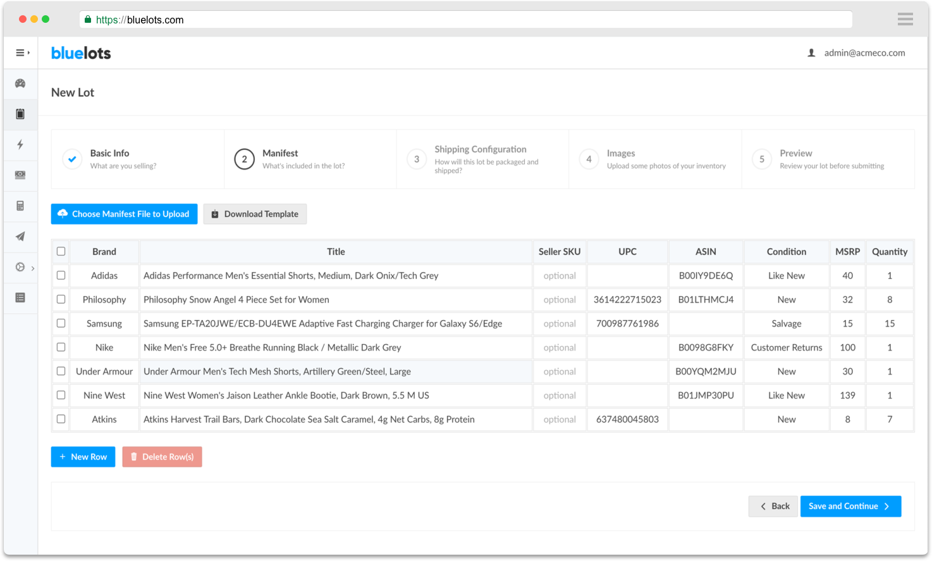
Task: Click Download Template button
Action: 255,214
